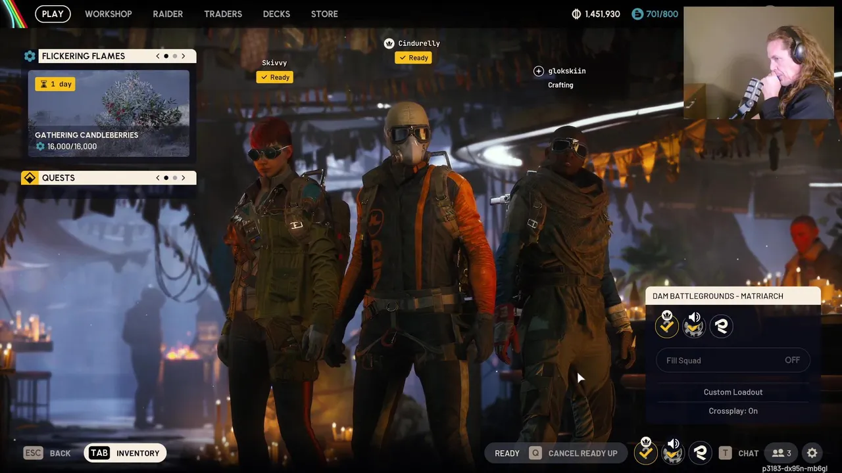
Task: Select the second Flickering Flames page dot
Action: [175, 56]
